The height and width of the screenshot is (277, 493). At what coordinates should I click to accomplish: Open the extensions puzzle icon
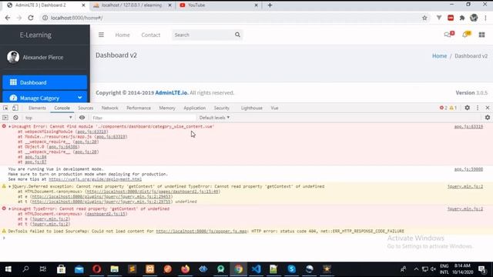point(462,18)
